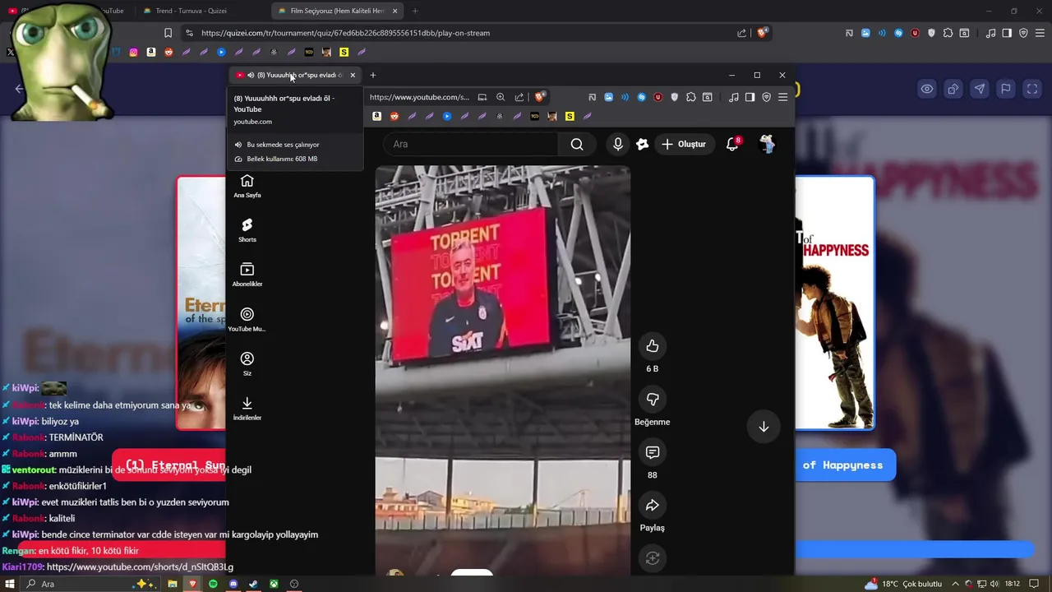The image size is (1052, 592).
Task: Bookmark the quizei page
Action: coord(168,33)
